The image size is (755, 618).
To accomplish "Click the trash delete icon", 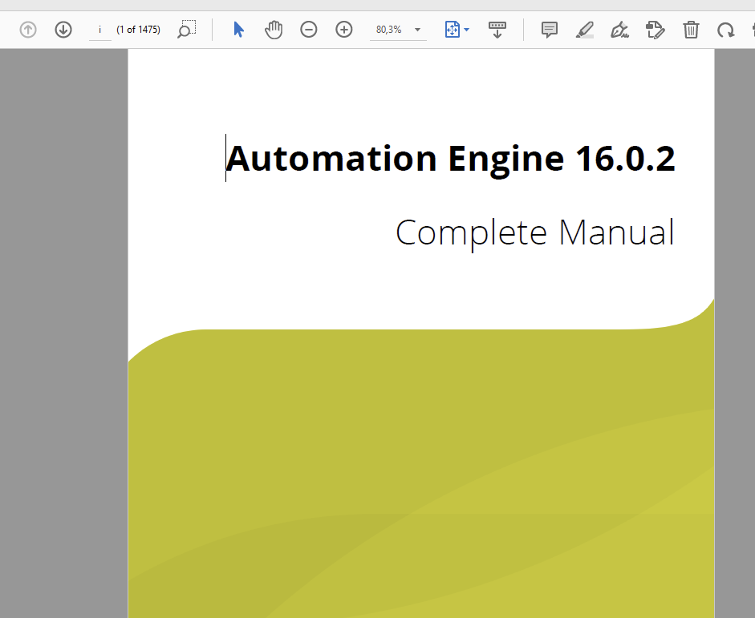I will [x=691, y=30].
